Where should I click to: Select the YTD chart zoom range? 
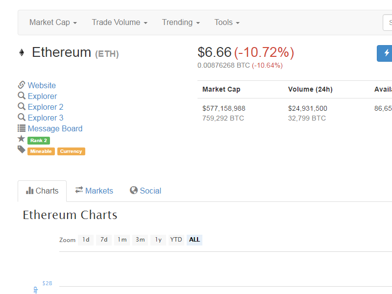176,240
